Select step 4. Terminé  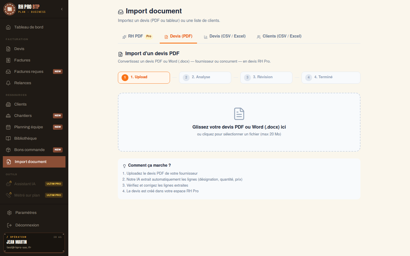(x=331, y=78)
